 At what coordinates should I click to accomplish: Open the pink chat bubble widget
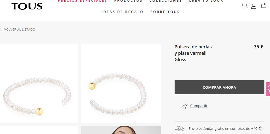[x=268, y=89]
